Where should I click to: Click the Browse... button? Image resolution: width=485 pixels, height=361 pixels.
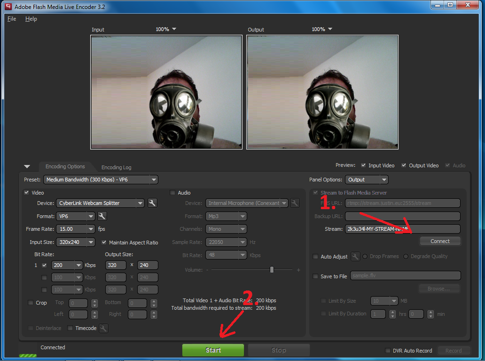click(x=439, y=289)
